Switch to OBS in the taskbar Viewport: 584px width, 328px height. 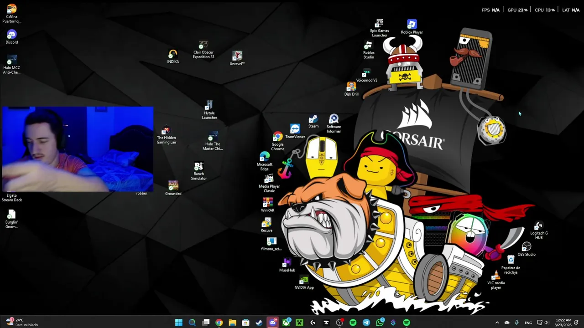[x=339, y=323]
